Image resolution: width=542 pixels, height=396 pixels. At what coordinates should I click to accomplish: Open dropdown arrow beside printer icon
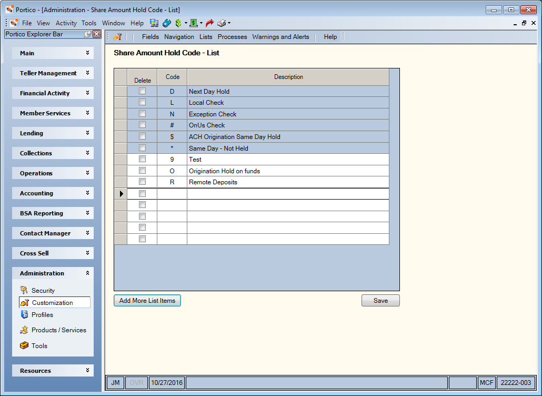(229, 23)
